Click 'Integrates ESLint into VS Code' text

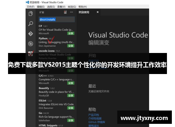coord(56,104)
